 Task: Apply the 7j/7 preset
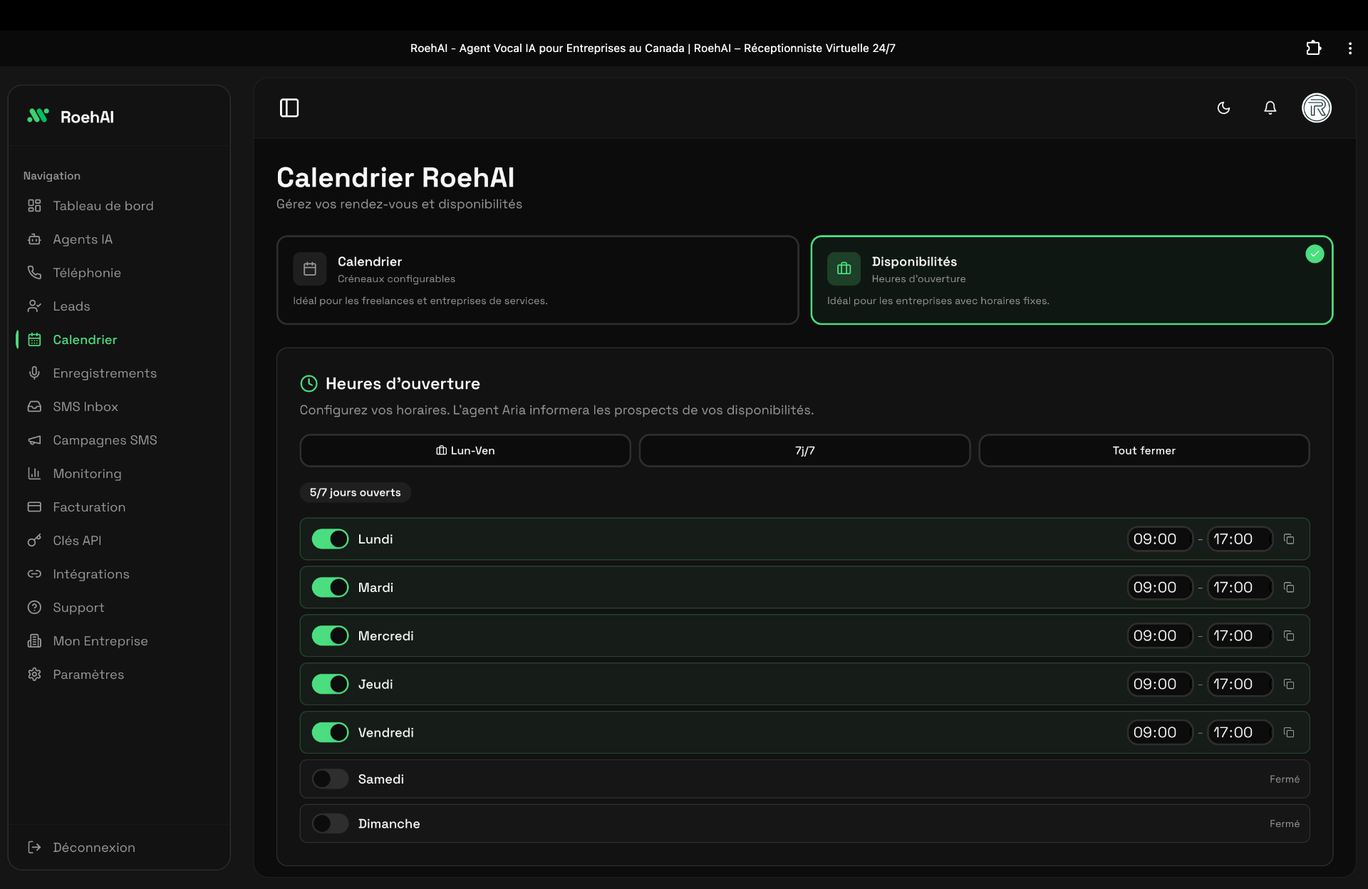point(804,451)
